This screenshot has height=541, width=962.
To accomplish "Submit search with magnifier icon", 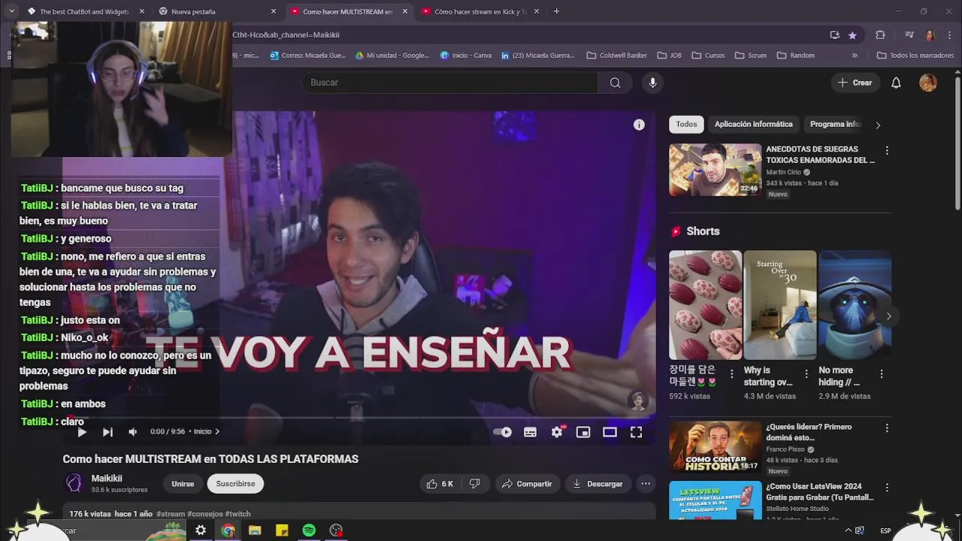I will click(616, 83).
